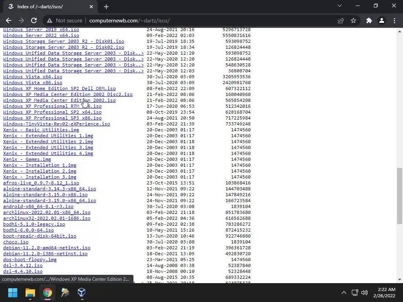Download dsl-4.4.10.iso
This screenshot has width=403, height=302.
23,272
